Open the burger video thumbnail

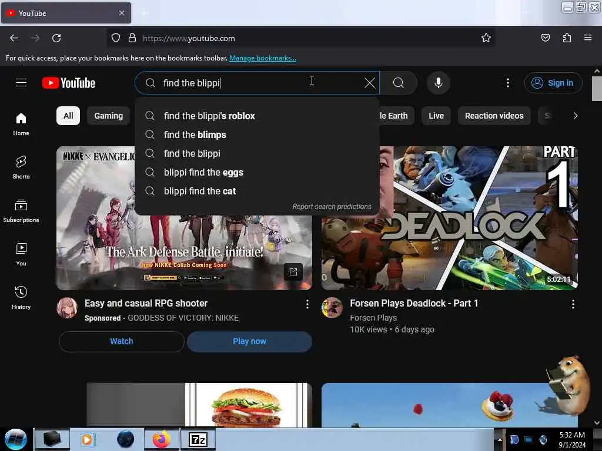click(x=199, y=405)
